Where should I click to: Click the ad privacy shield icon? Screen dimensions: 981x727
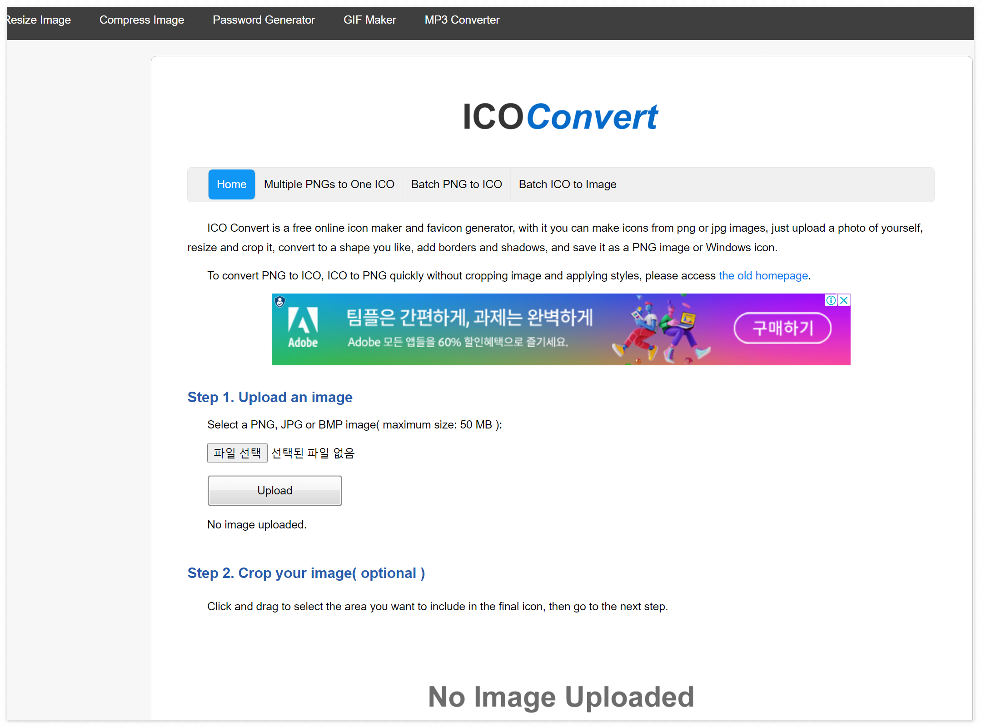click(x=280, y=302)
